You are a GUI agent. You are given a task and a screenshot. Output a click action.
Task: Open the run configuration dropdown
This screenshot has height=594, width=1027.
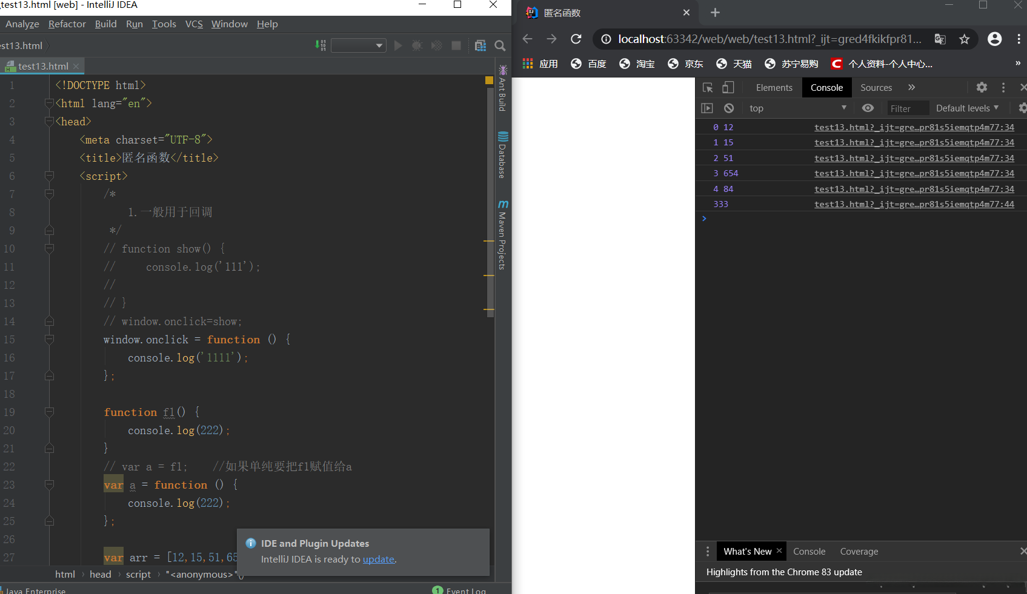(x=359, y=45)
